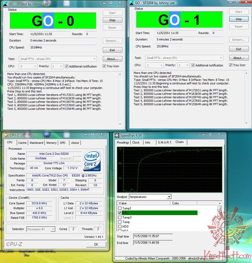Switch to the SPD tab in CPU-Z
Image resolution: width=252 pixels, height=263 pixels.
coord(62,143)
